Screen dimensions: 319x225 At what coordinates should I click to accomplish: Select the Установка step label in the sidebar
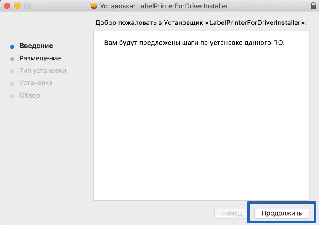[x=36, y=83]
